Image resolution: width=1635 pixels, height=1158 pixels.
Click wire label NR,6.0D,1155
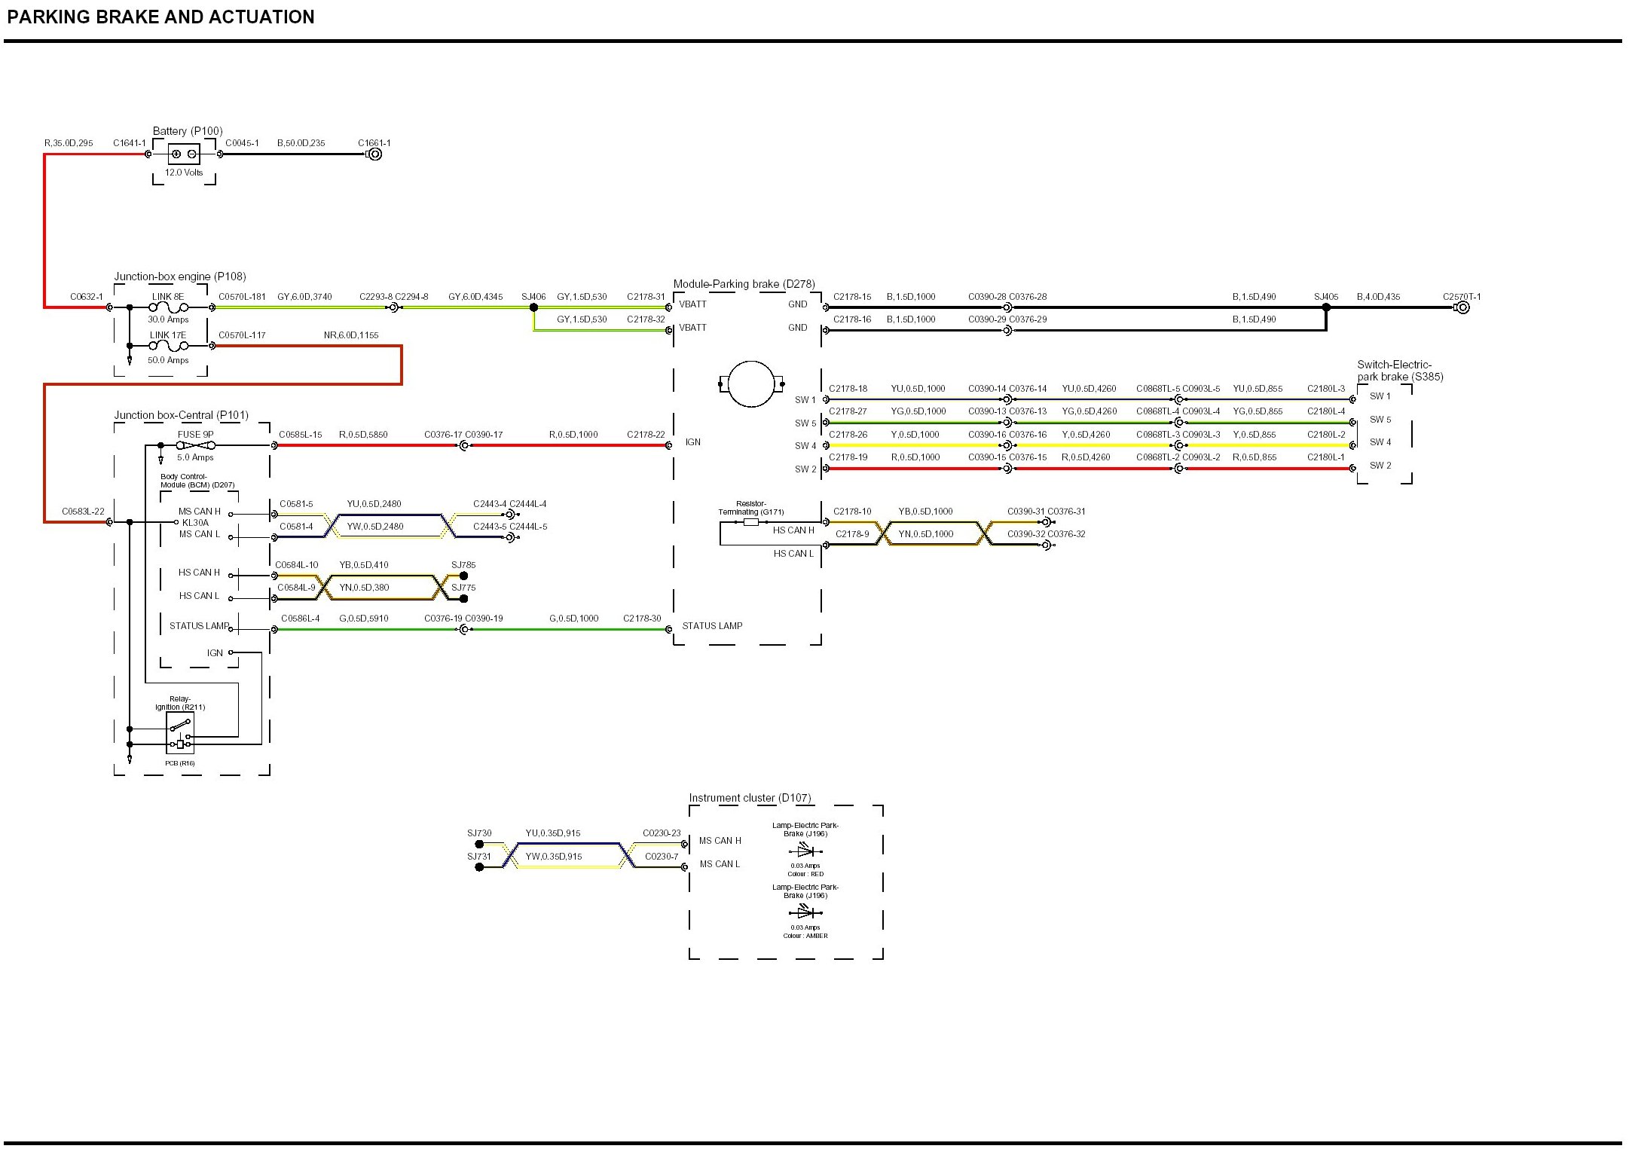click(x=351, y=335)
